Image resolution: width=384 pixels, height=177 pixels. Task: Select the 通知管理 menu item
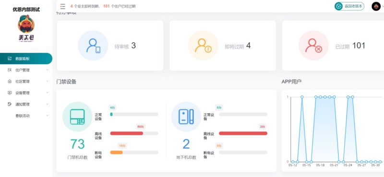click(x=26, y=104)
